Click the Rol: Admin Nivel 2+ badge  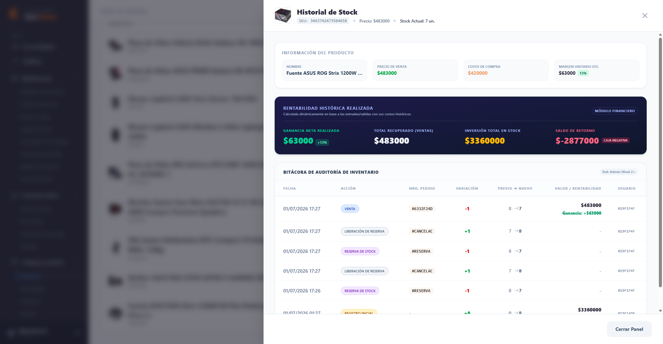point(619,172)
